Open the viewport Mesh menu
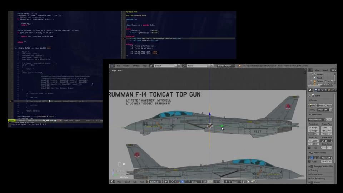343x193 pixels. click(142, 182)
